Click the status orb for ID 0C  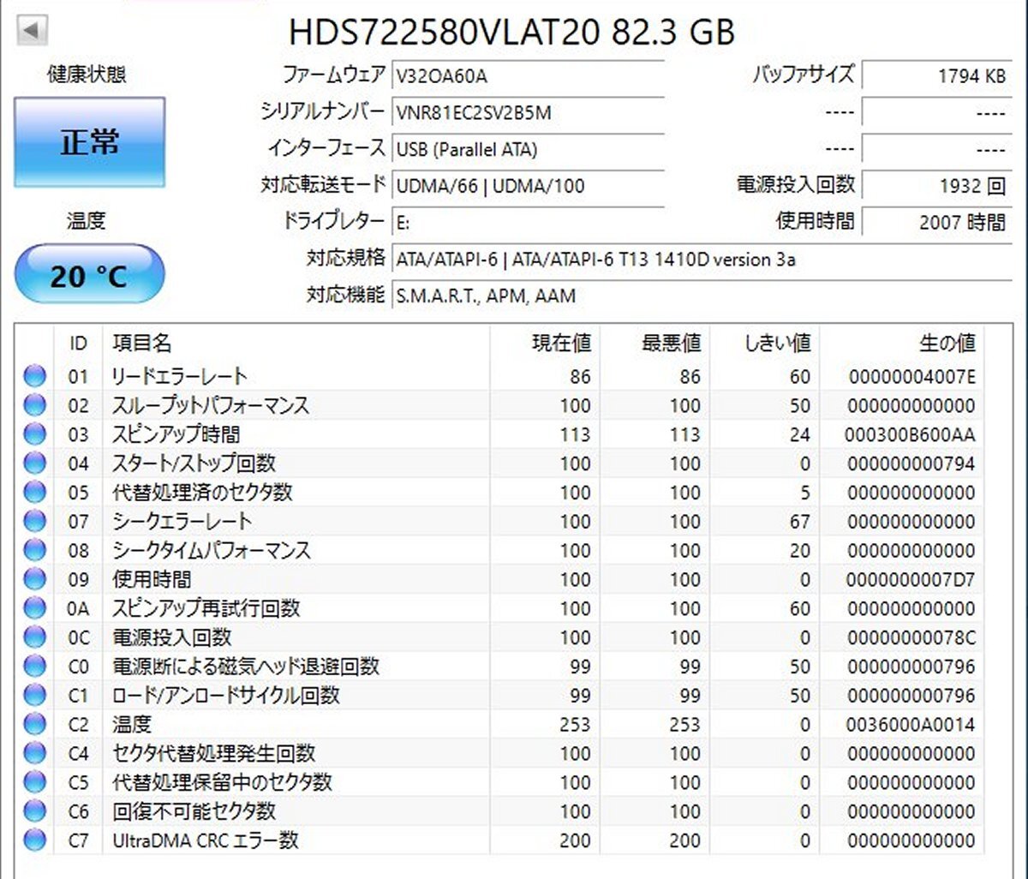coord(34,637)
